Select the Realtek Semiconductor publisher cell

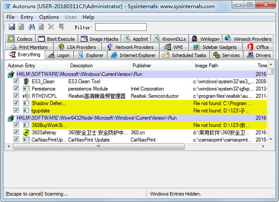(x=155, y=96)
